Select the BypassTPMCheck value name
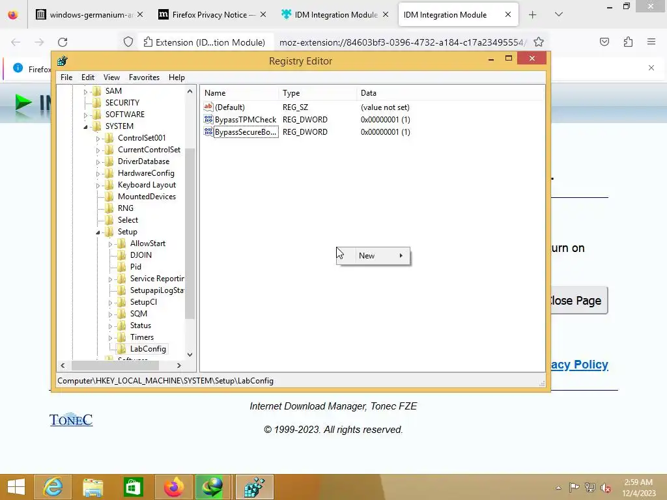 pos(246,120)
